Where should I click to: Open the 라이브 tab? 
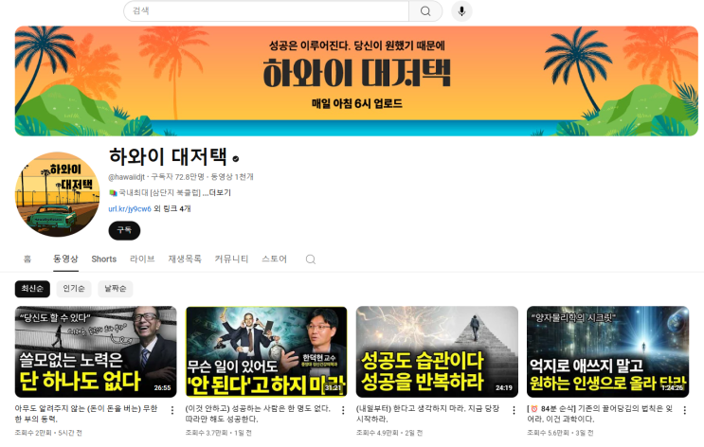(x=142, y=259)
